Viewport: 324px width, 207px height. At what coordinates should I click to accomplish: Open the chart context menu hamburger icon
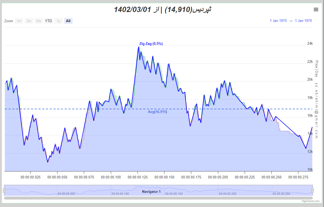tap(316, 10)
